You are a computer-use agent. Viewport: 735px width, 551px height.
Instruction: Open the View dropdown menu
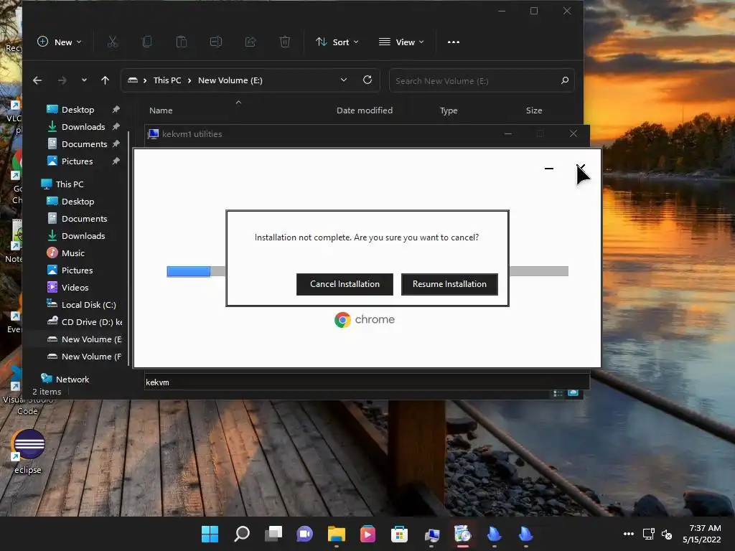coord(401,42)
